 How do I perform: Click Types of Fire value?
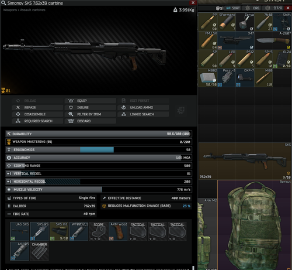pos(87,198)
